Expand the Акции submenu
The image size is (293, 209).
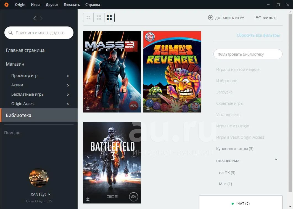(68, 85)
